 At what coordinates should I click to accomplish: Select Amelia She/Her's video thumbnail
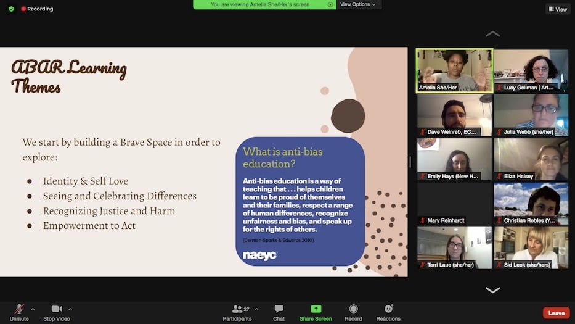click(455, 70)
